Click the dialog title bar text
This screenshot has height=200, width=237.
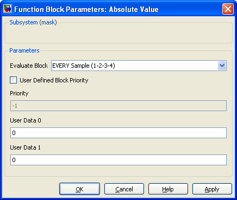[x=86, y=9]
